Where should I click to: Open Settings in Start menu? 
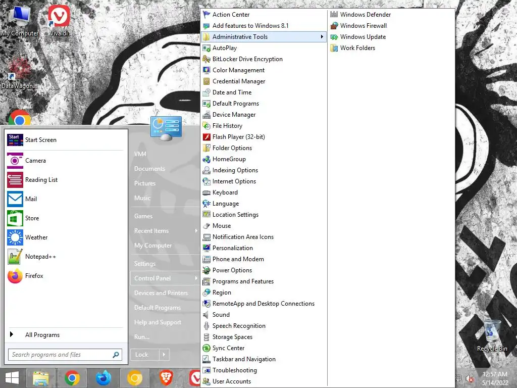tap(145, 264)
